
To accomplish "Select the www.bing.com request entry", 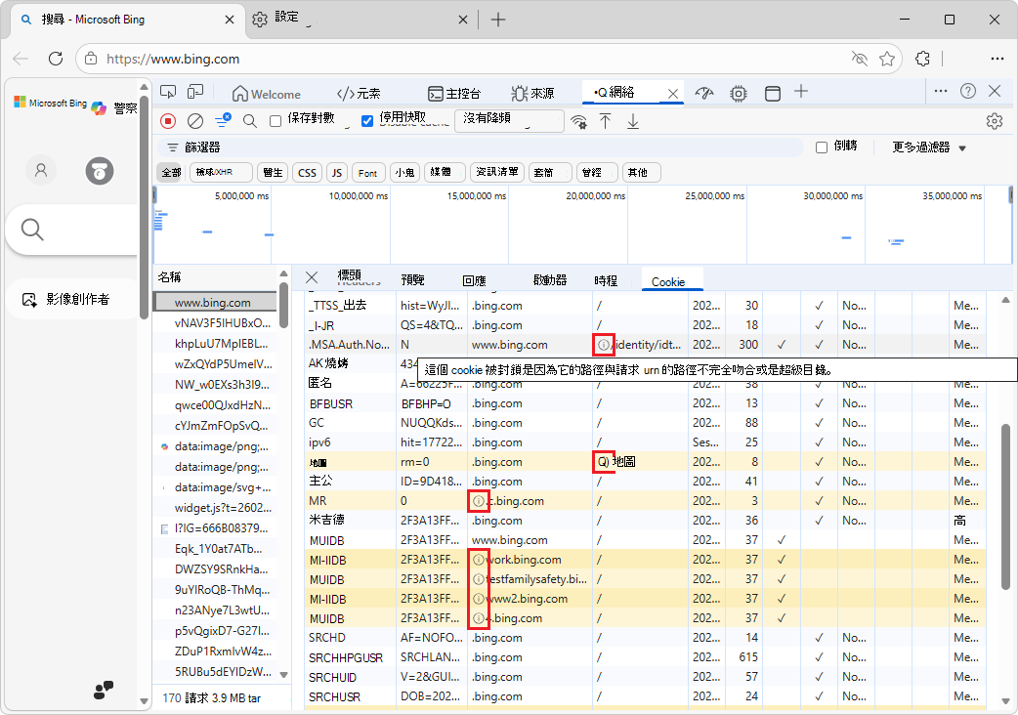I will pos(215,301).
